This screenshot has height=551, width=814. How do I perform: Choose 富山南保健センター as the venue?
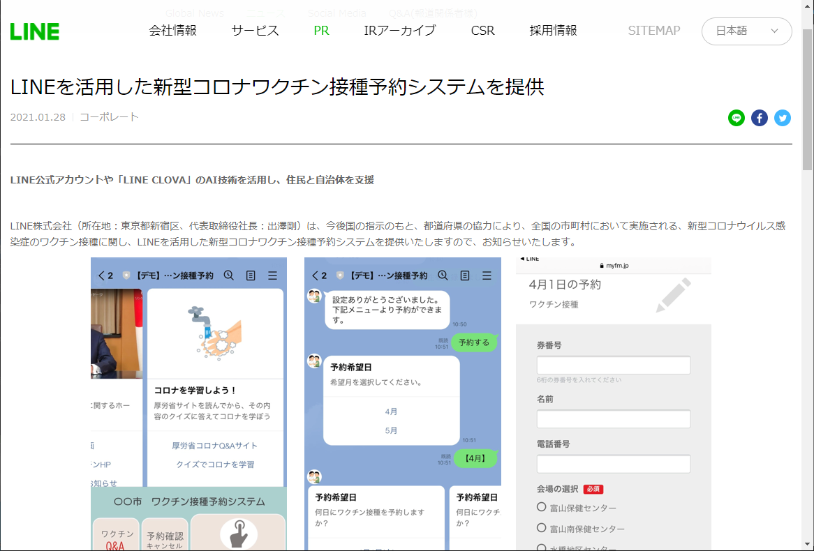540,528
